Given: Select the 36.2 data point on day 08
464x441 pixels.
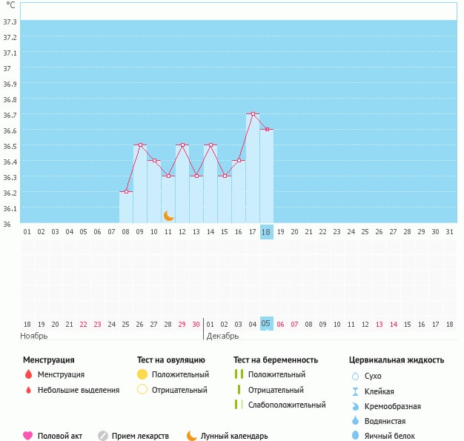Looking at the screenshot, I should click(126, 192).
